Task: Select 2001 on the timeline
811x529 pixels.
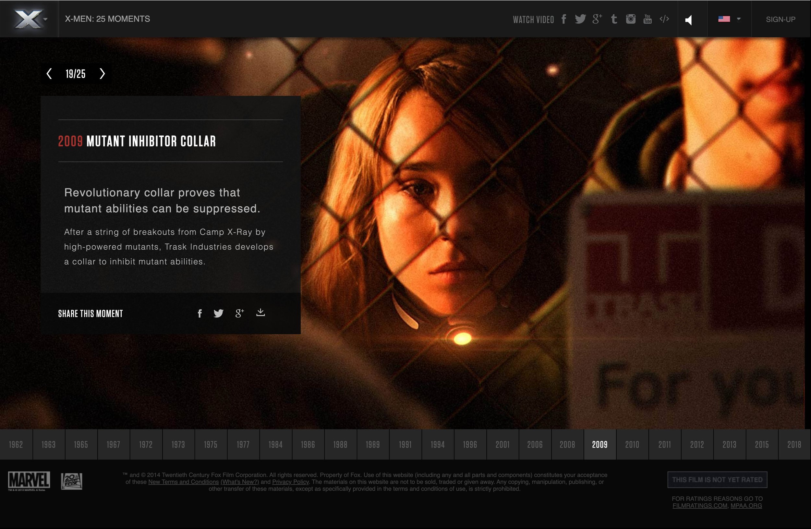Action: coord(502,445)
